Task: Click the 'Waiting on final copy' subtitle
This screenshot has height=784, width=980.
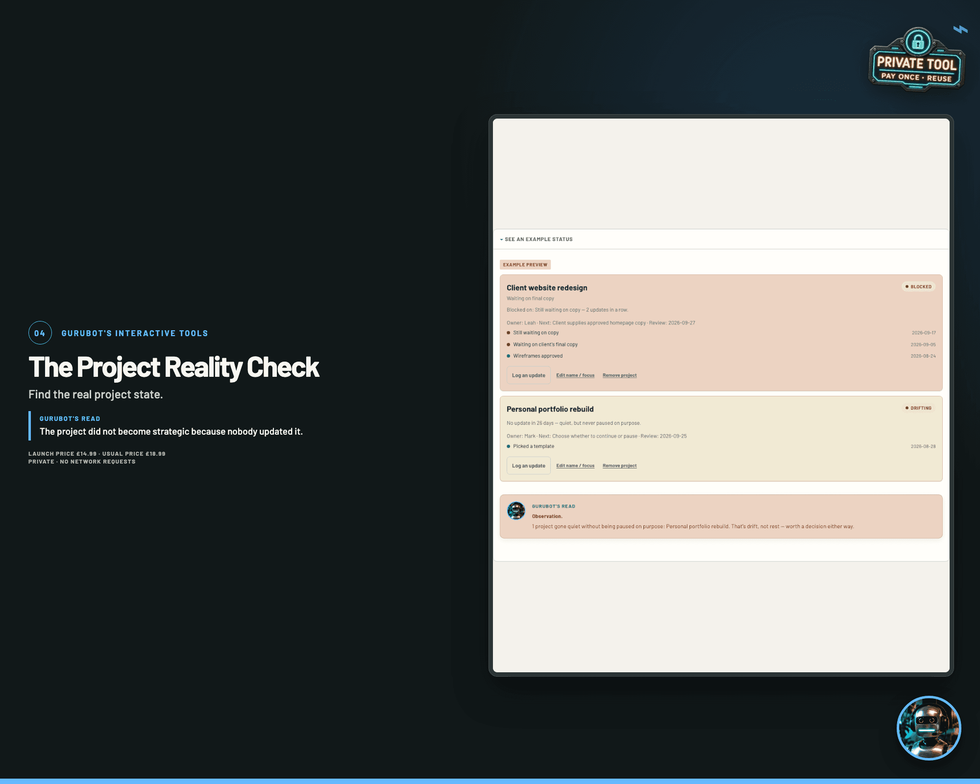Action: [530, 298]
